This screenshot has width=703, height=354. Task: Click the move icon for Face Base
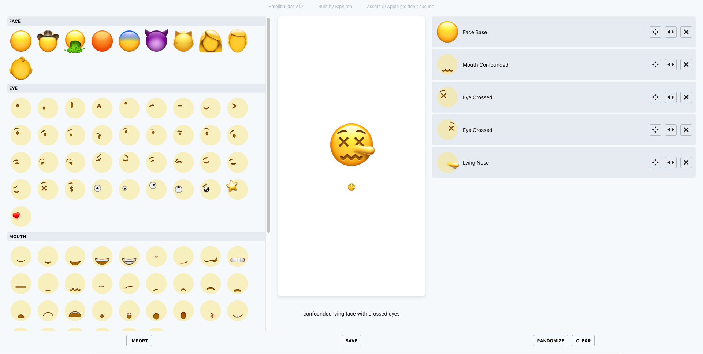655,32
